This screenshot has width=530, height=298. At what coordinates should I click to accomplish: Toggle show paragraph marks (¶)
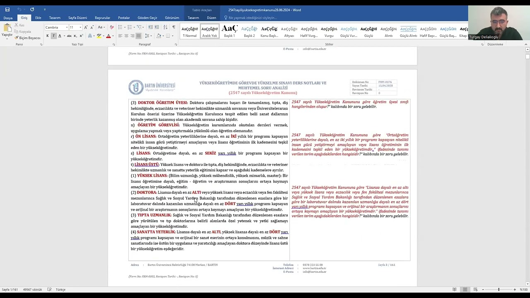click(x=174, y=27)
